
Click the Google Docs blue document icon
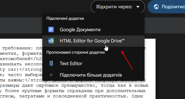tap(51, 30)
